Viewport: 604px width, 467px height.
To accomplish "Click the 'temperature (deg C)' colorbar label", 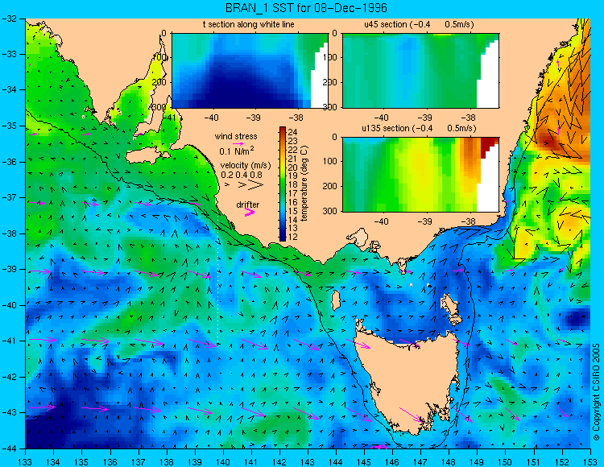I will click(304, 184).
